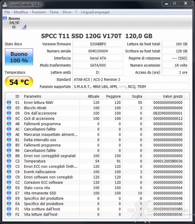Click status orb for Errori software non corregibili
This screenshot has width=195, height=224.
pyautogui.click(x=9, y=177)
